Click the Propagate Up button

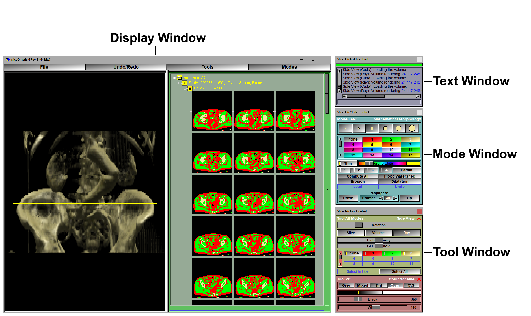(409, 198)
